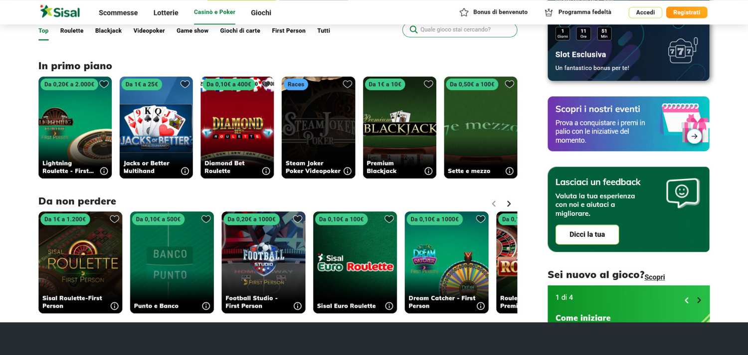Switch to Blackjack tab
The image size is (748, 355).
108,30
